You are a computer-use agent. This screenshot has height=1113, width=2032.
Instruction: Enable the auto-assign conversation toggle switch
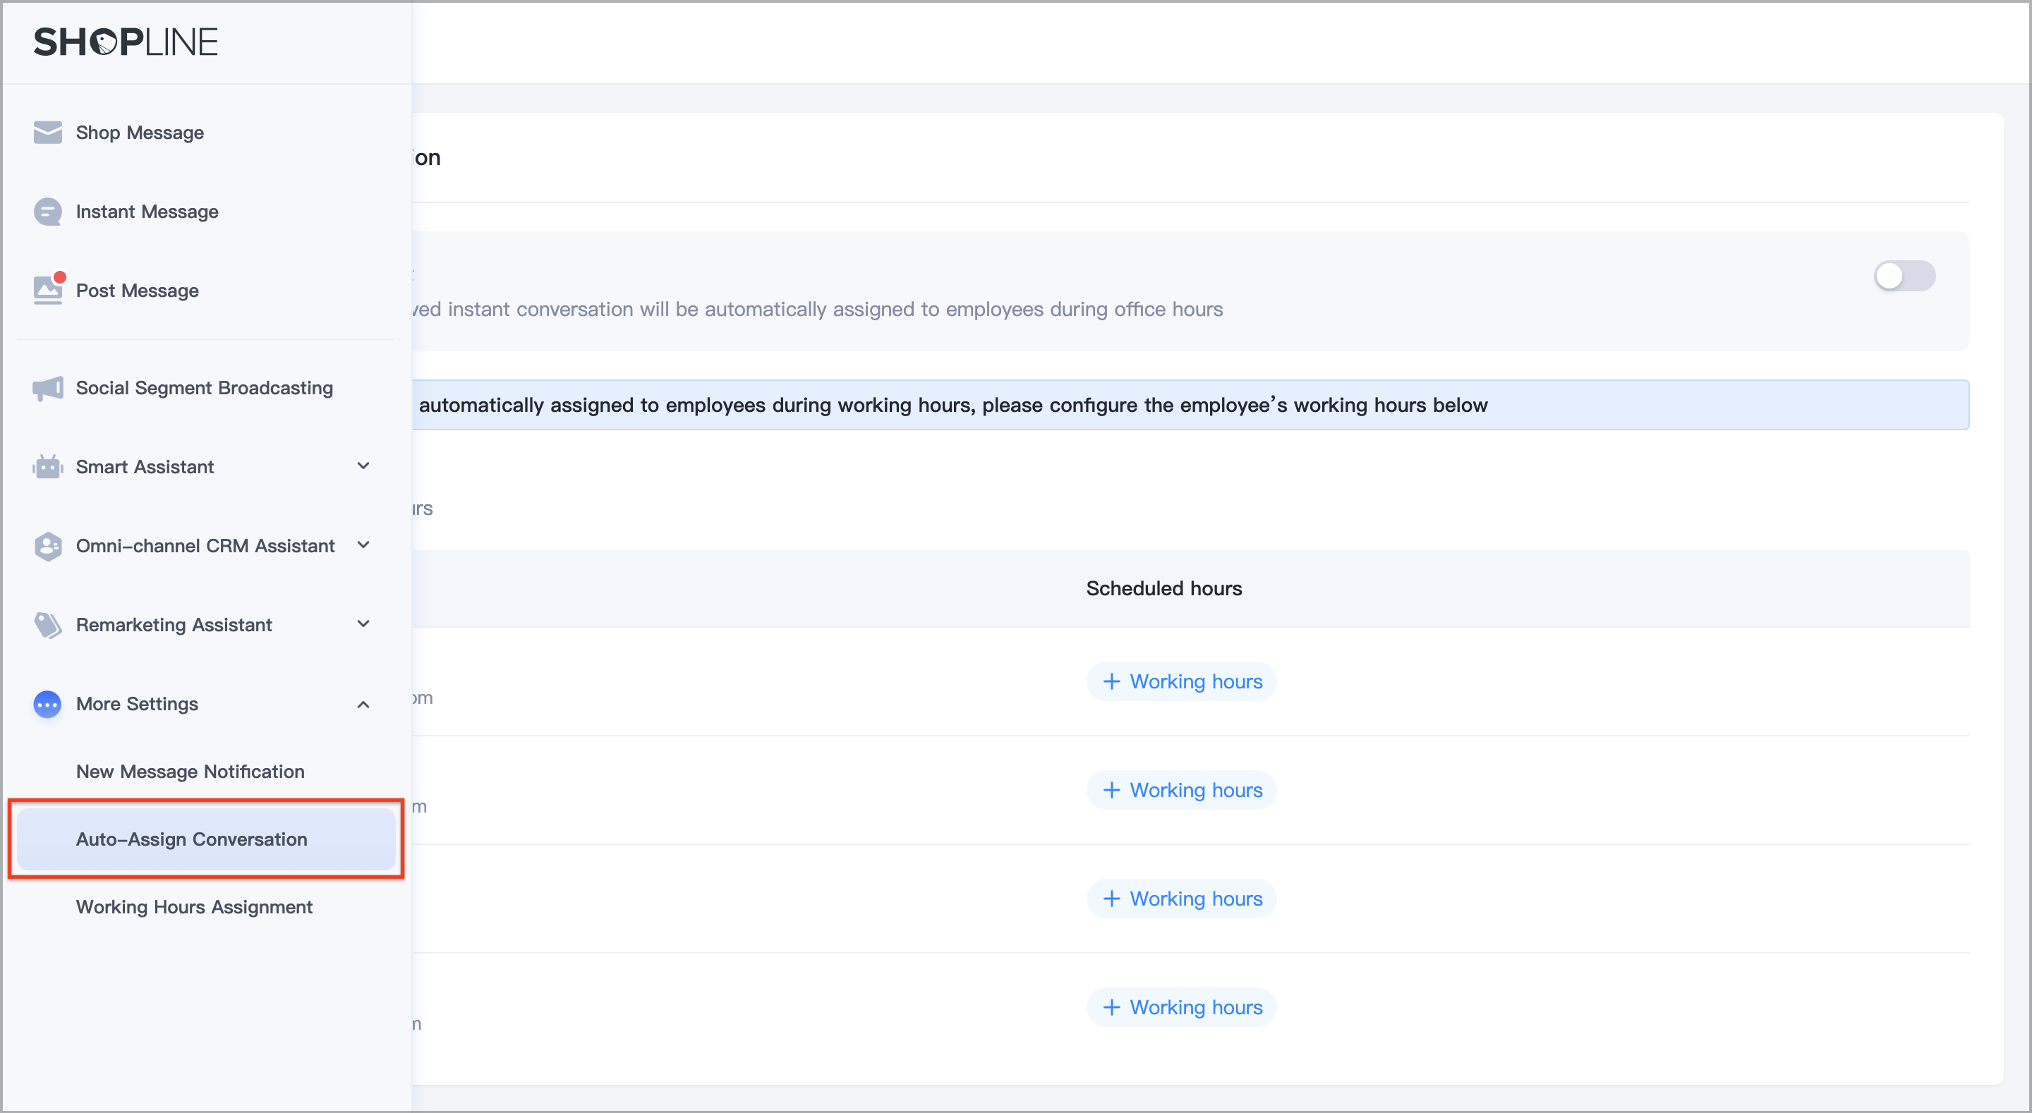pos(1904,276)
